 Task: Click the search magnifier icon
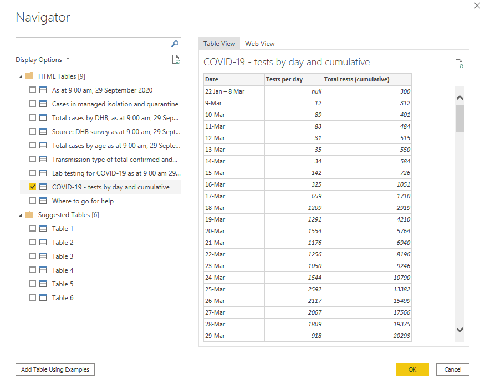(x=175, y=44)
